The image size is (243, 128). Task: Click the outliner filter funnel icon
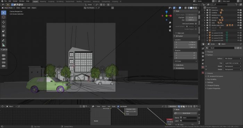pos(236,4)
